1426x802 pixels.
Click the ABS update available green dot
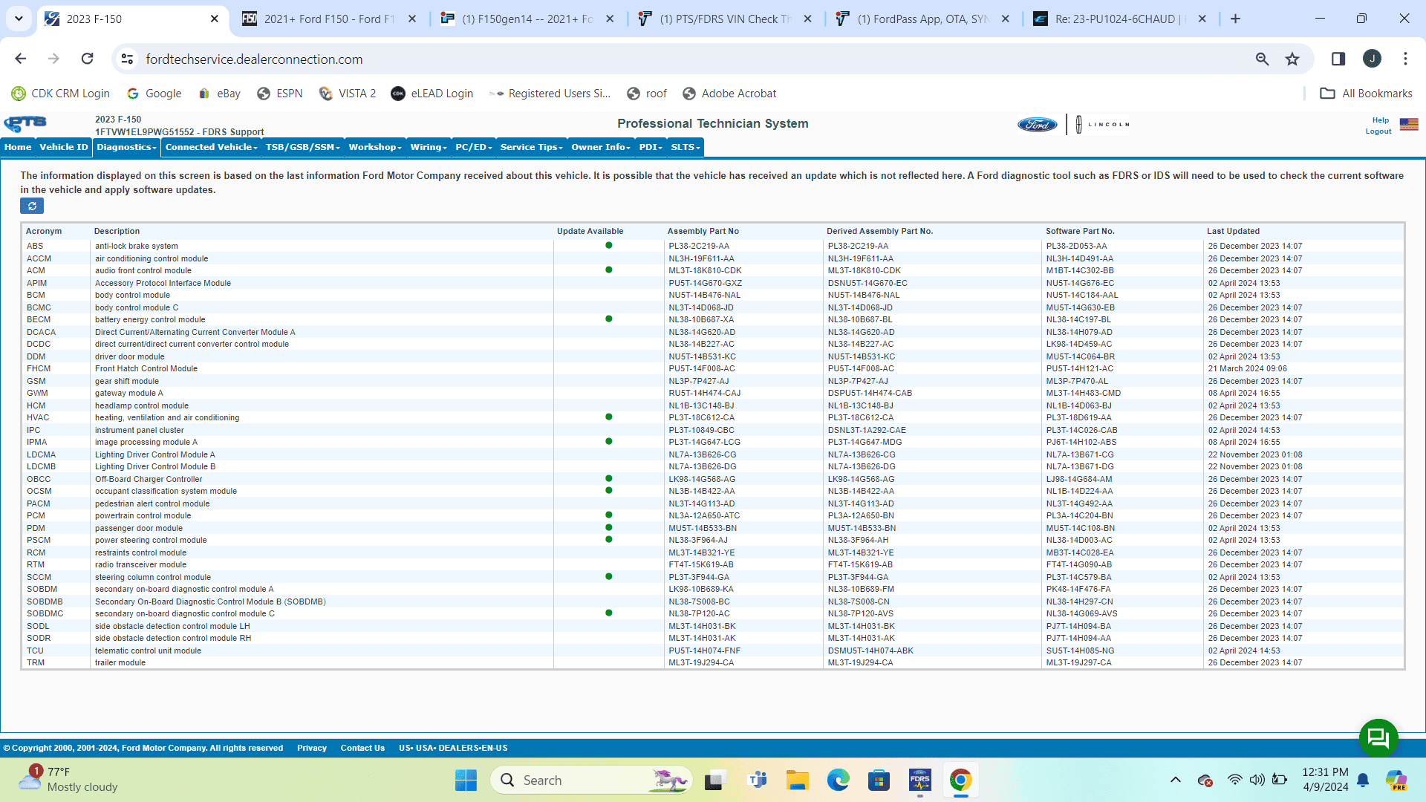[x=609, y=246]
